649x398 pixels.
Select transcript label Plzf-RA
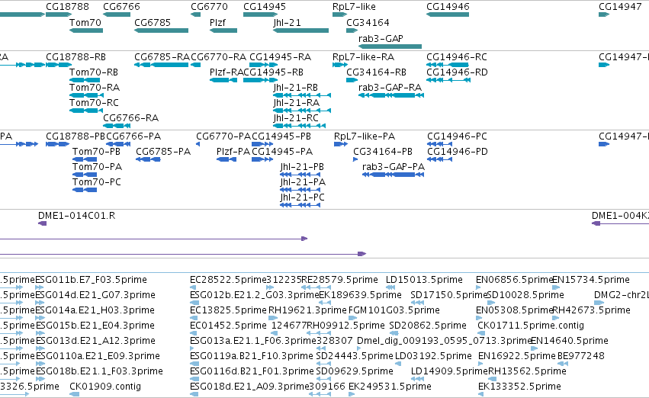227,72
